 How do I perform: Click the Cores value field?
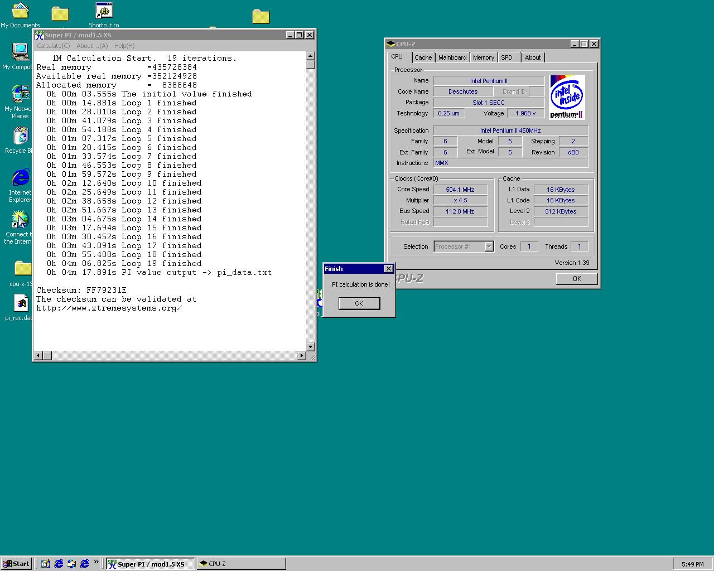529,246
